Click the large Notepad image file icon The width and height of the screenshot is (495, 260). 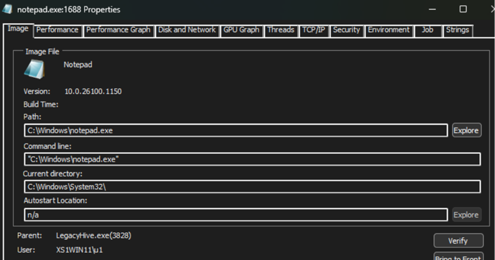click(x=34, y=69)
